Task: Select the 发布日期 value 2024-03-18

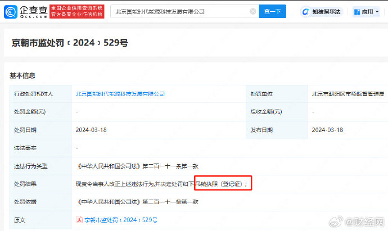Action: coord(327,130)
